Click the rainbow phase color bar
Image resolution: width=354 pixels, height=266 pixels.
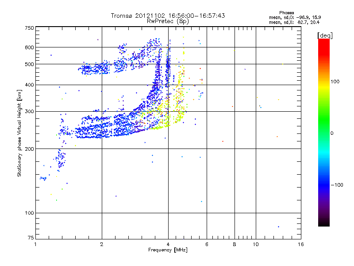tap(324, 132)
